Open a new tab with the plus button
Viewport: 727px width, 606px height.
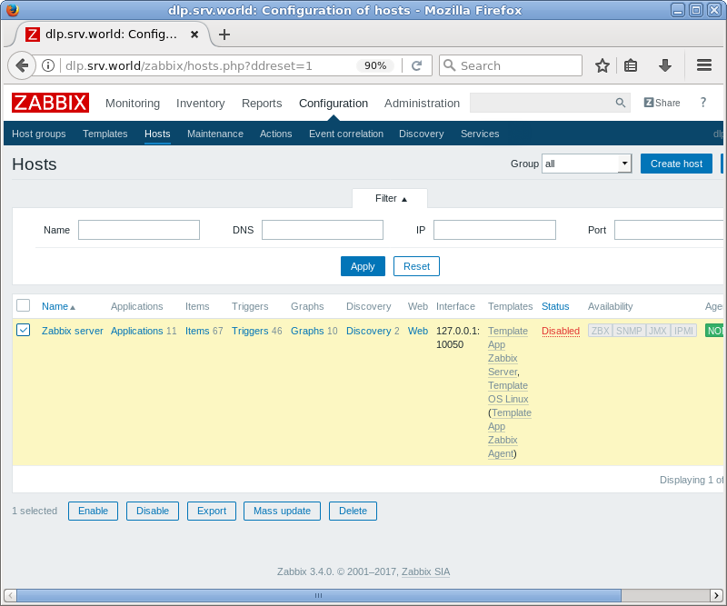[x=224, y=35]
